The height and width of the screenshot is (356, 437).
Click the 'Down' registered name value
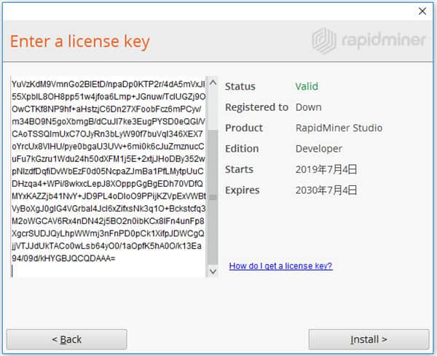[x=309, y=107]
